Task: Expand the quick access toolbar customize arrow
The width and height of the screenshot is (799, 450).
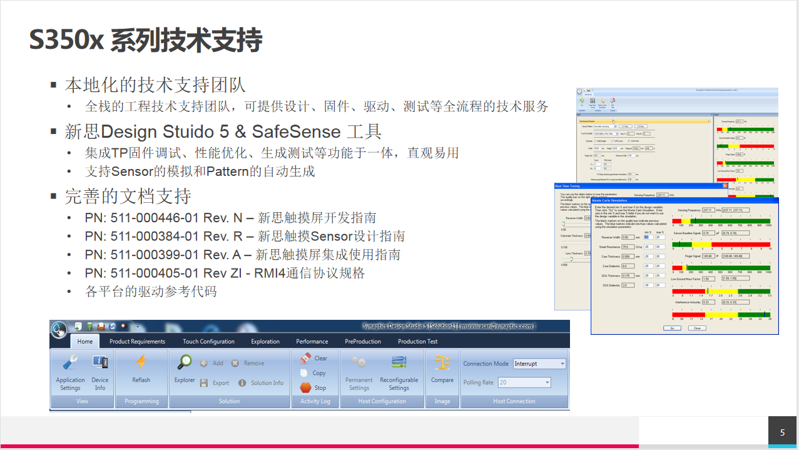Action: click(x=138, y=327)
